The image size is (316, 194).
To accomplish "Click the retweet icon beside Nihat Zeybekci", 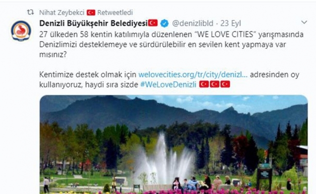I will pos(31,13).
